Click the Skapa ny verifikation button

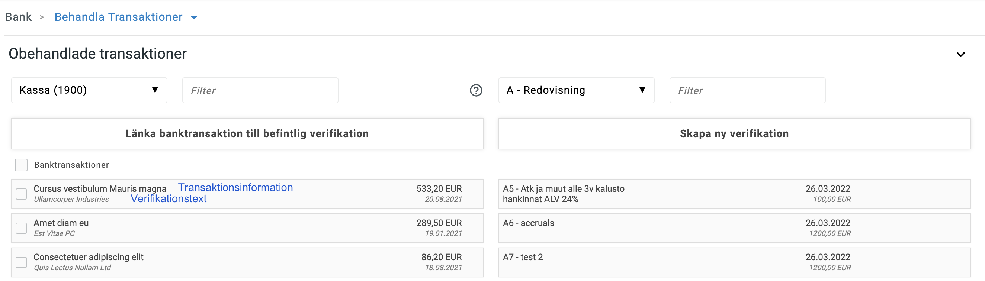click(734, 134)
